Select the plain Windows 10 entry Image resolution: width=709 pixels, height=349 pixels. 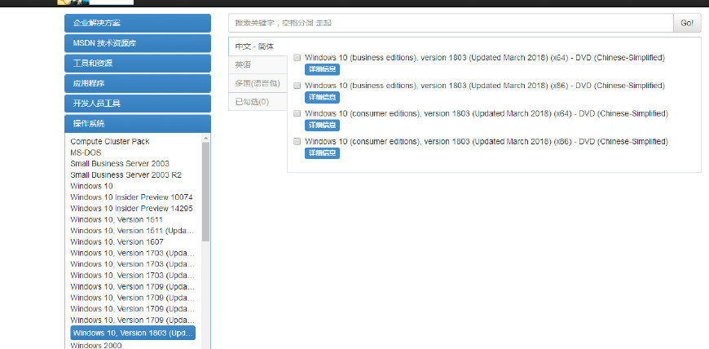(92, 186)
